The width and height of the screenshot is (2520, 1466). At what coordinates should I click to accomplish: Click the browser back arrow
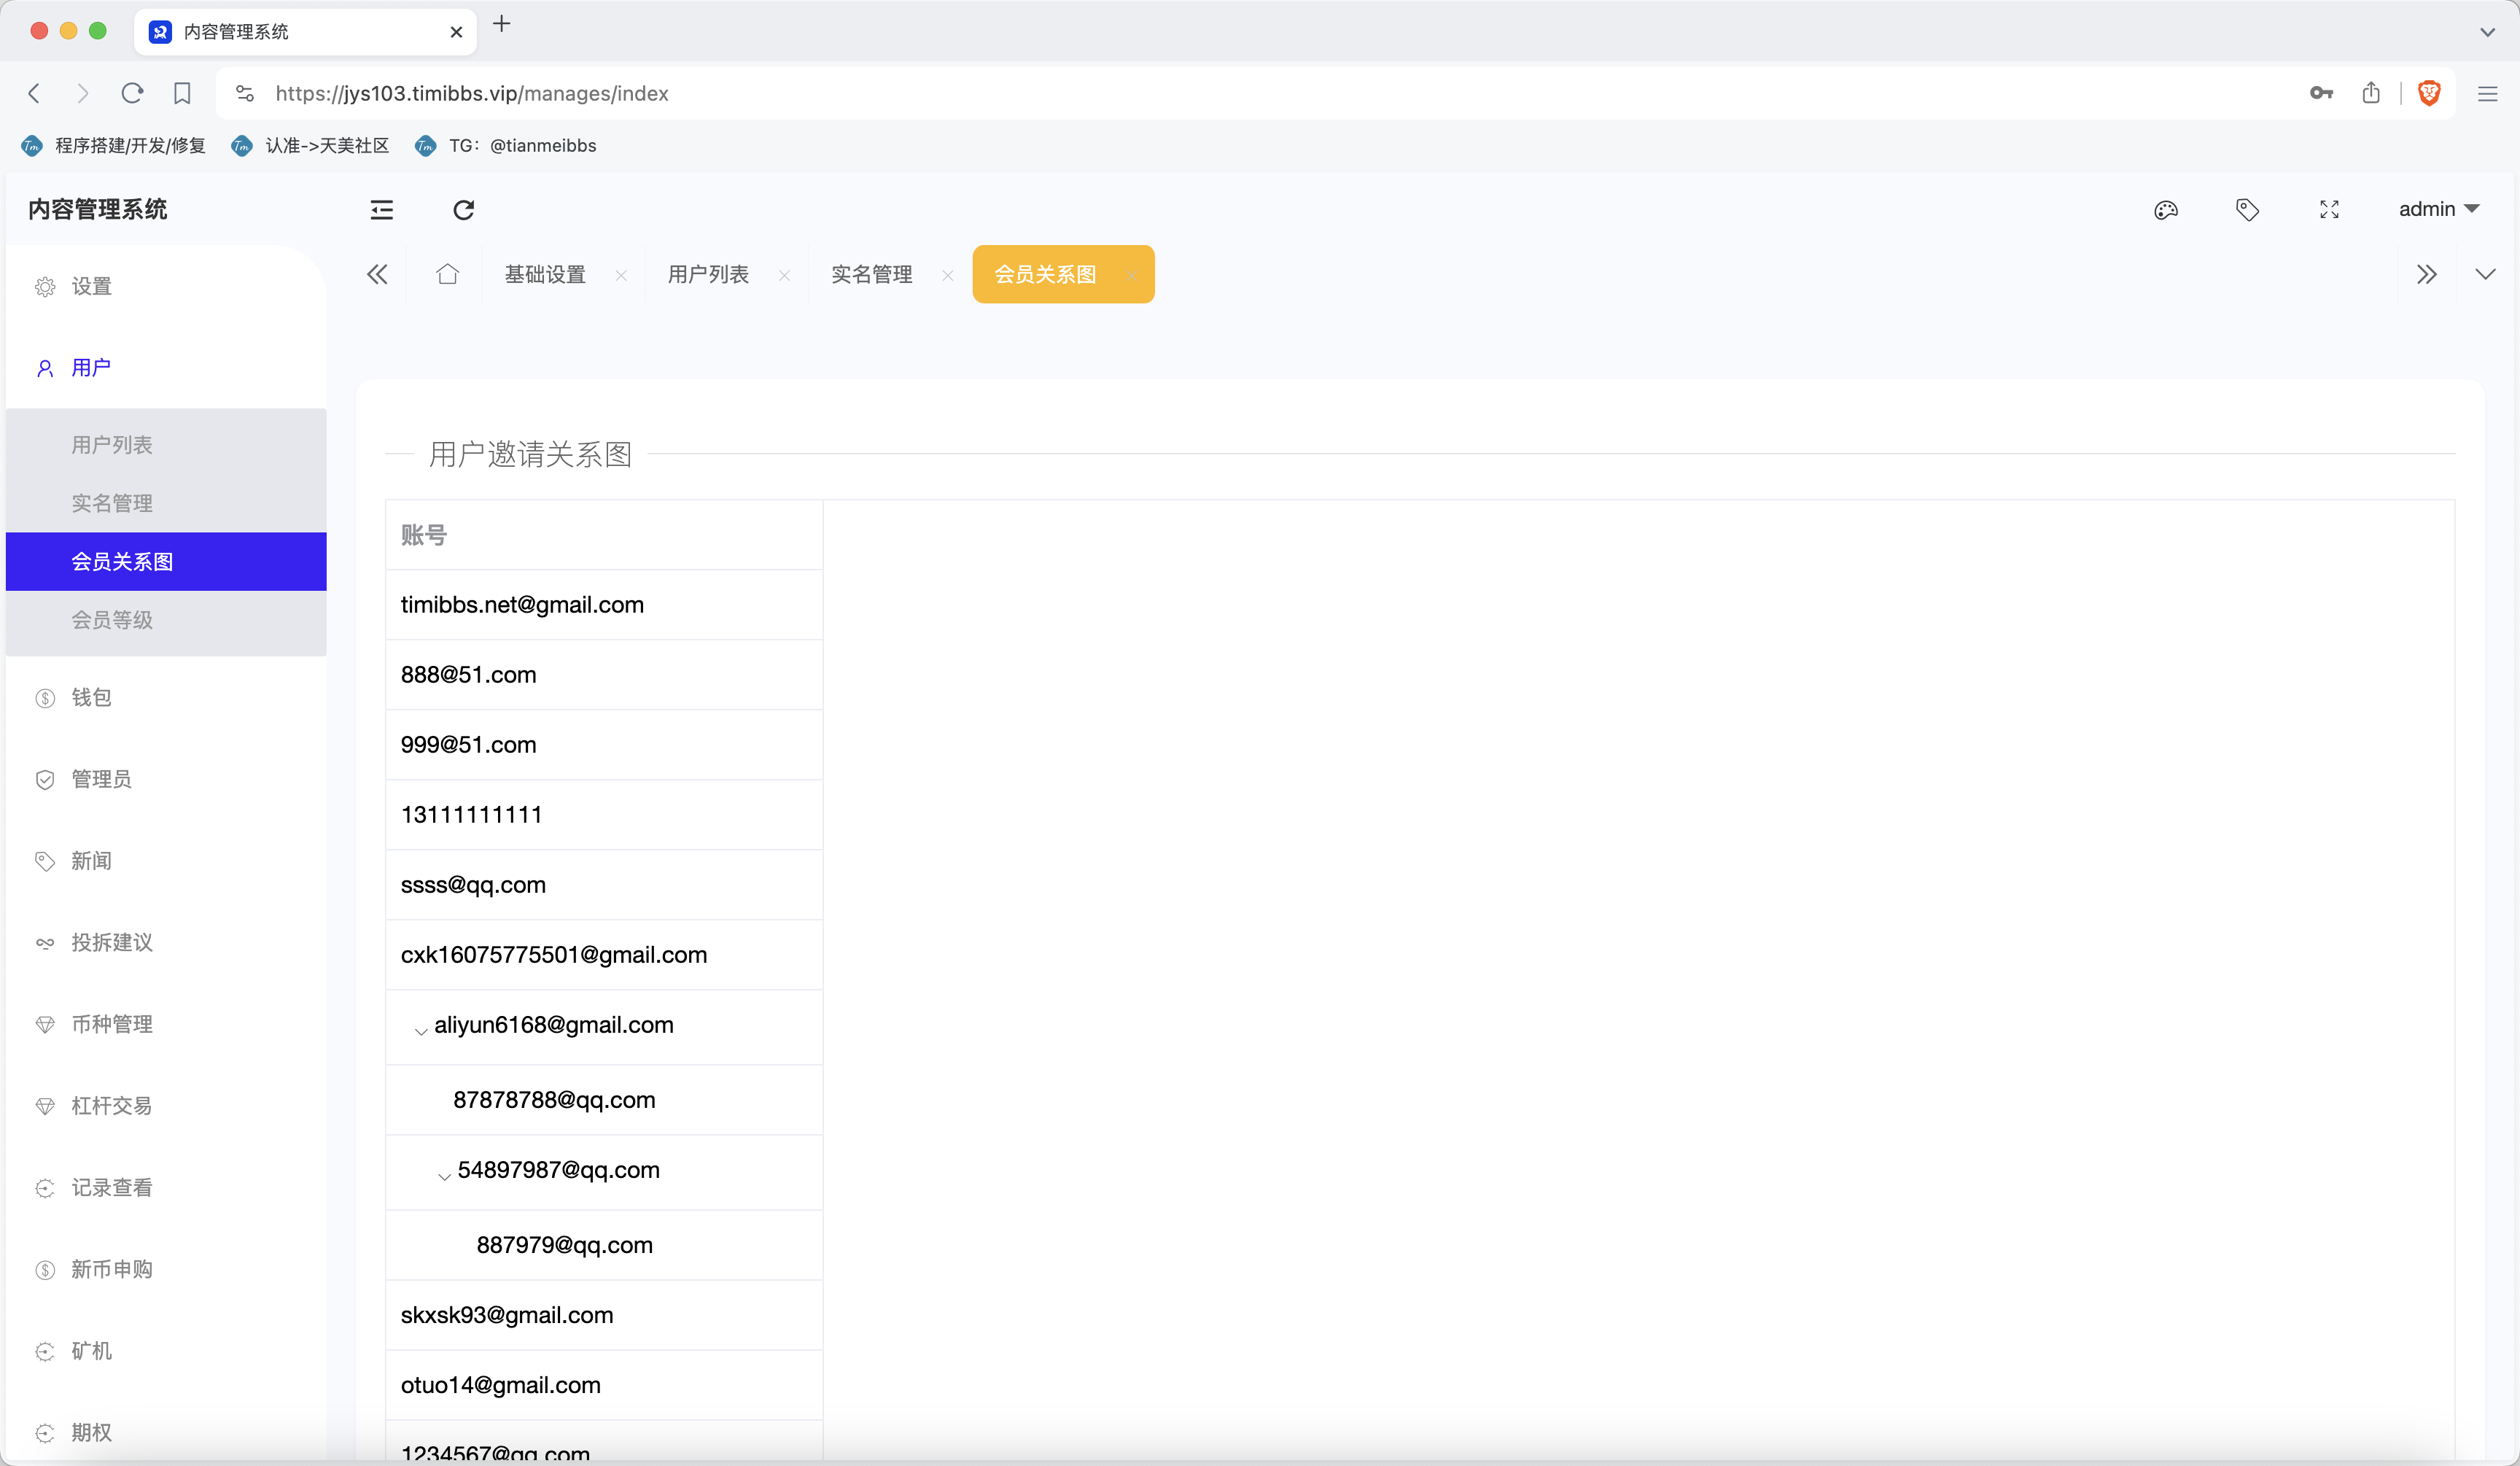point(34,93)
